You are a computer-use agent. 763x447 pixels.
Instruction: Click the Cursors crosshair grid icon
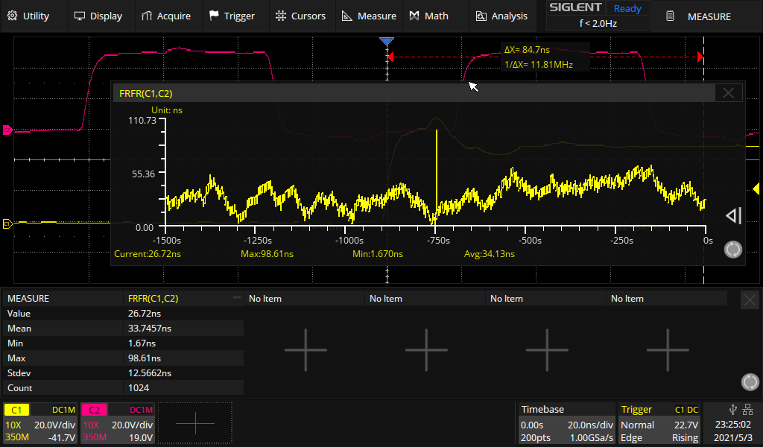(x=281, y=16)
